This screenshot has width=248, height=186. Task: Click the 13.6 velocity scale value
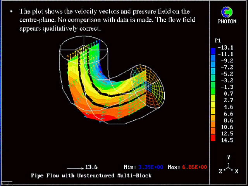pos(91,167)
